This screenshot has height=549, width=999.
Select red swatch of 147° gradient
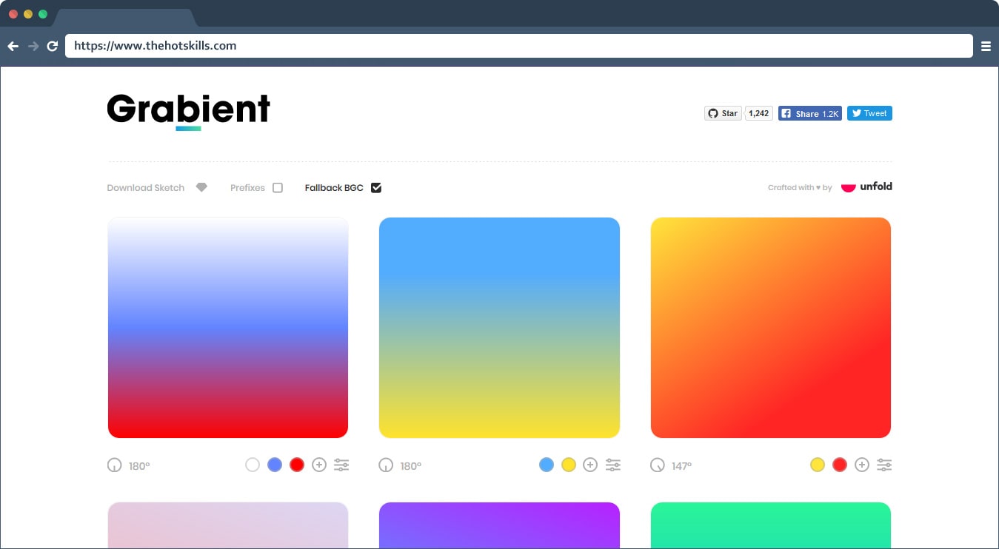pyautogui.click(x=840, y=465)
